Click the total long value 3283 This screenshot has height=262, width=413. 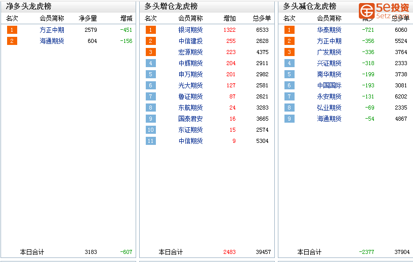tap(262, 108)
